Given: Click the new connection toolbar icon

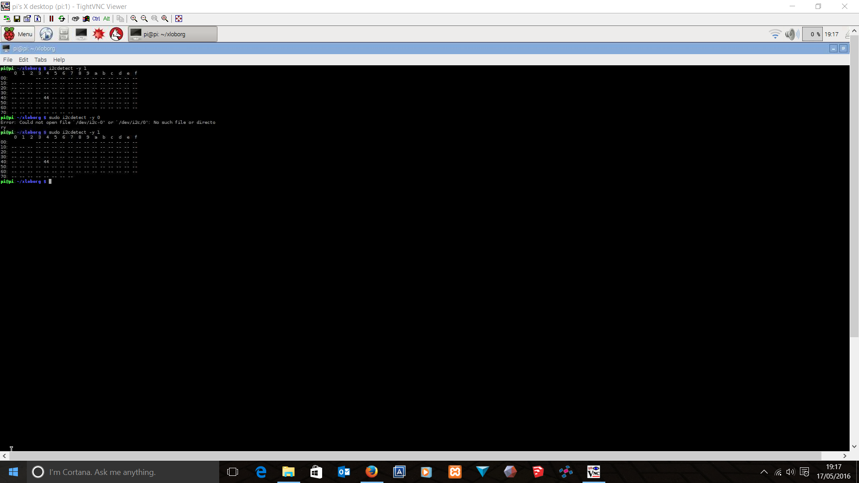Looking at the screenshot, I should pos(7,19).
